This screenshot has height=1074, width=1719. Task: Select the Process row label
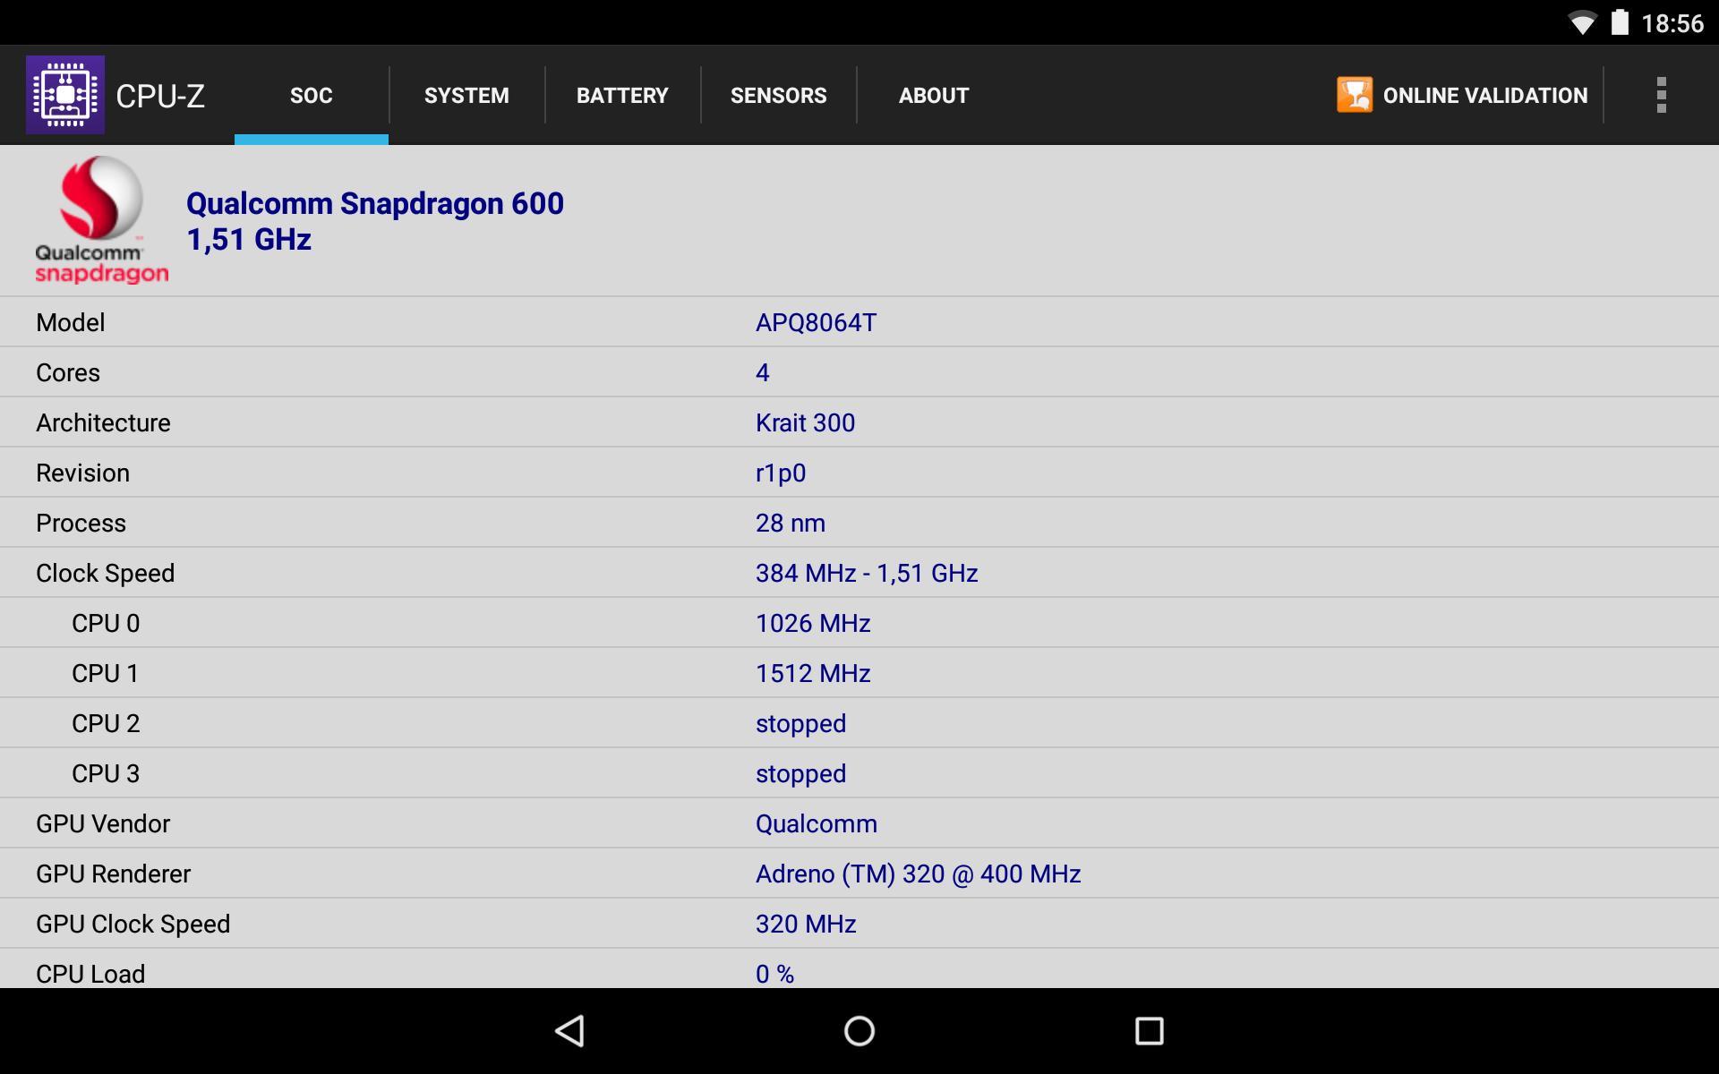tap(81, 523)
